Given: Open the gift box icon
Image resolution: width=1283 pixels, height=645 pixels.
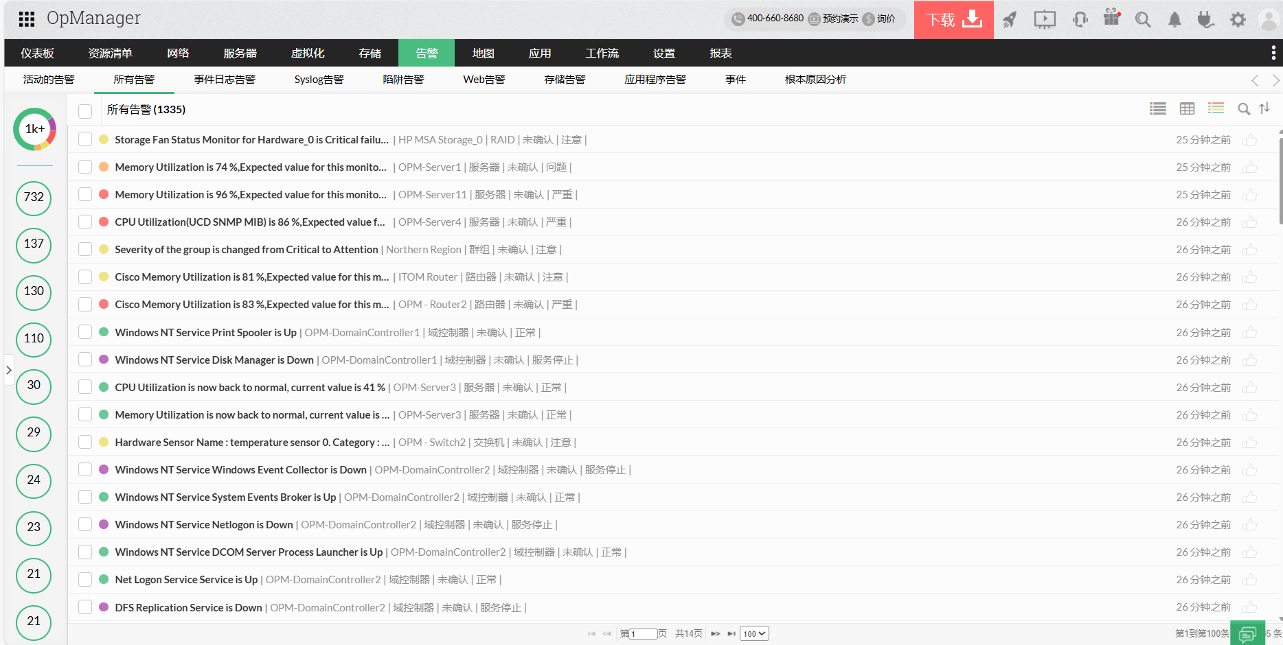Looking at the screenshot, I should 1112,17.
